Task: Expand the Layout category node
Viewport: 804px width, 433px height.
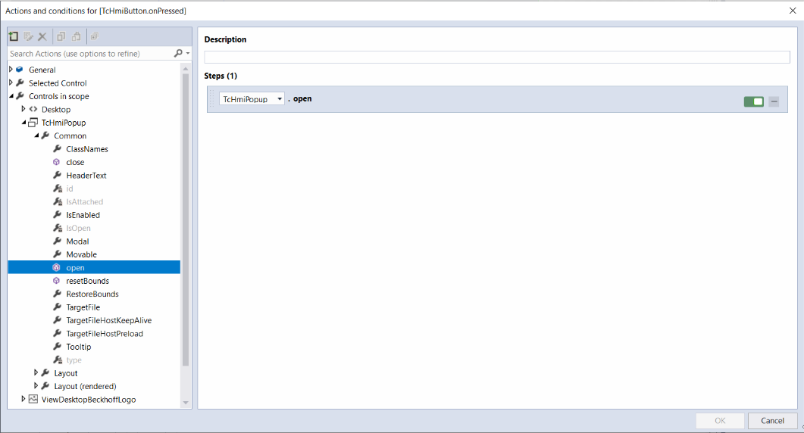Action: (x=36, y=373)
